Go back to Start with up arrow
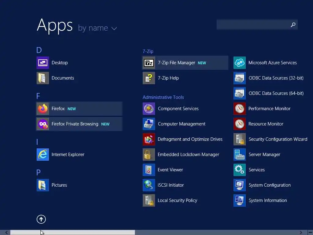 point(41,219)
